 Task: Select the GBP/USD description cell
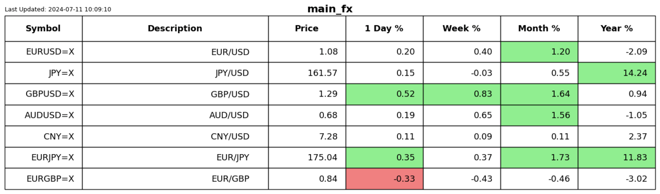[175, 94]
